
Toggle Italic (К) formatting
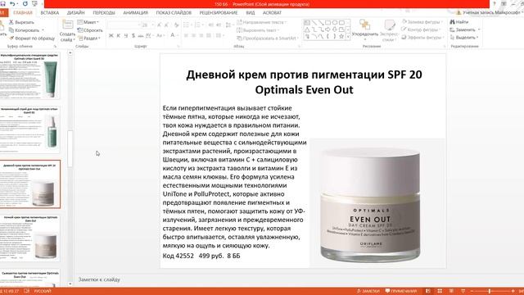118,35
